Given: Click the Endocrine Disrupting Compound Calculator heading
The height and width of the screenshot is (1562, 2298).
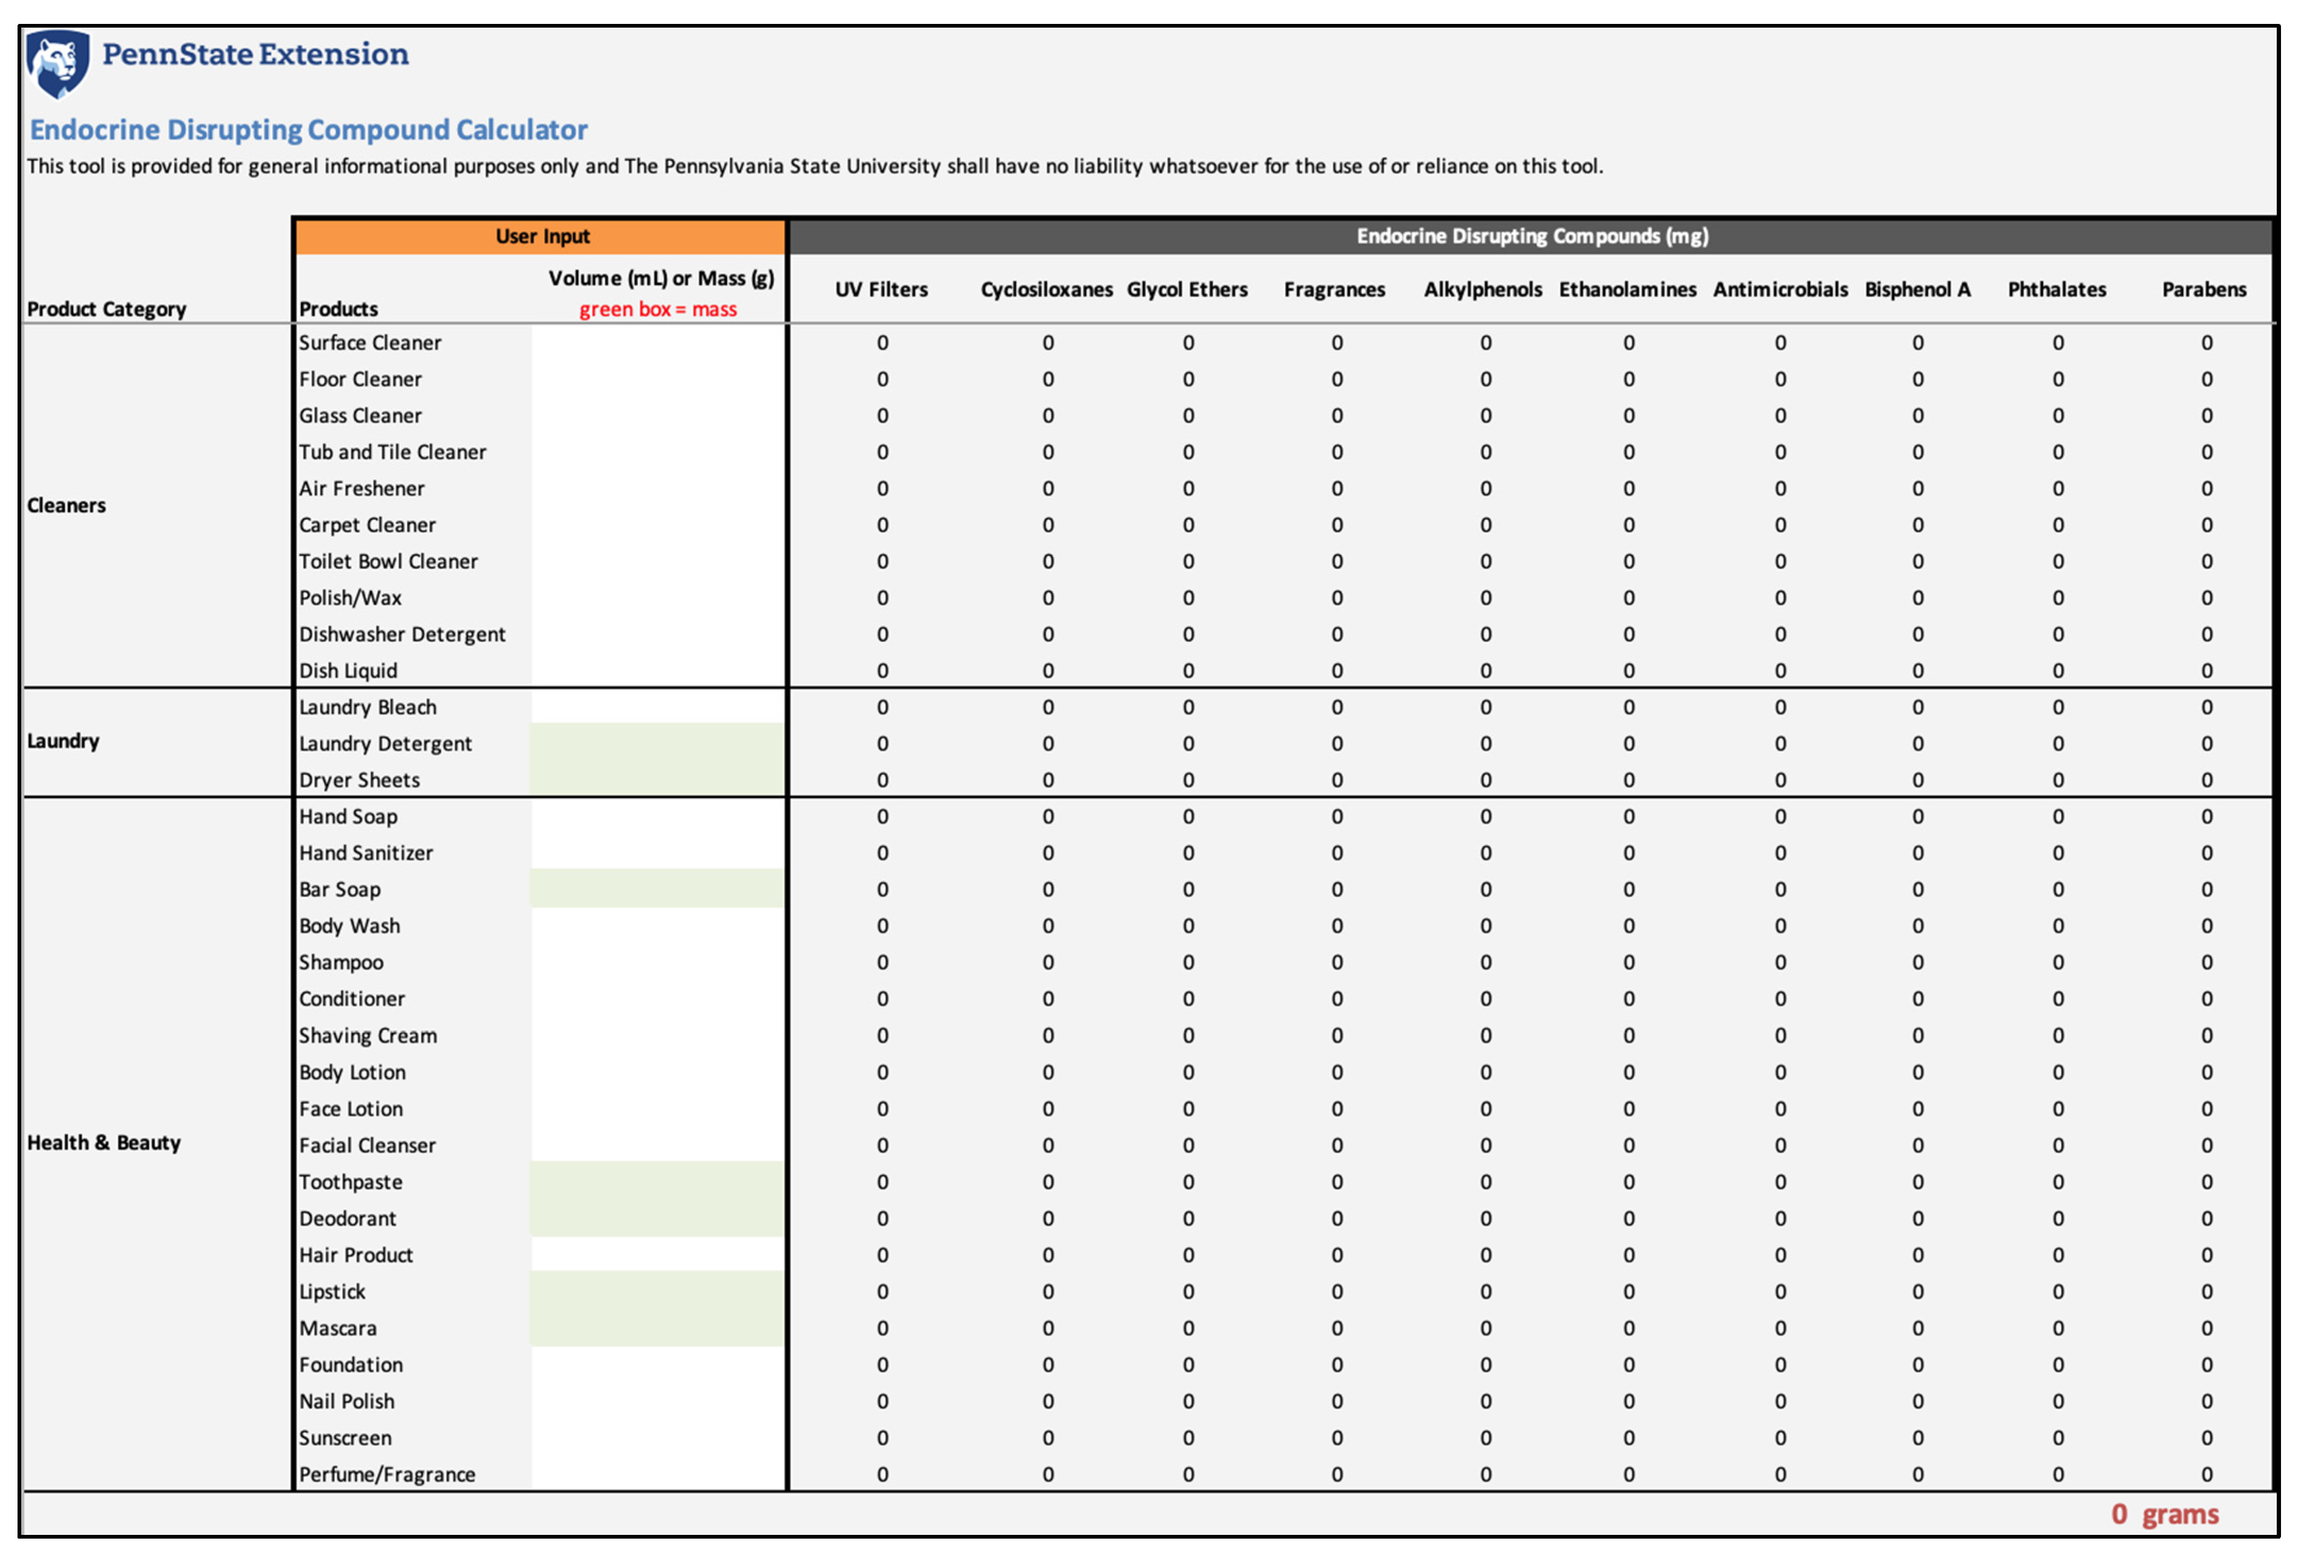Looking at the screenshot, I should [x=309, y=130].
